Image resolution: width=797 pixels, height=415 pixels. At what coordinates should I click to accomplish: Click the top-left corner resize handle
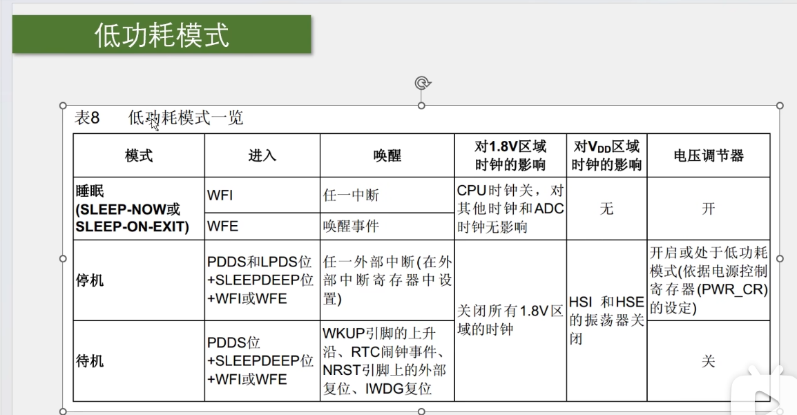tap(63, 106)
